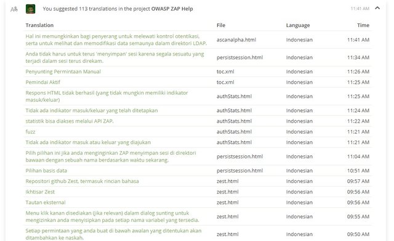Screen dimensions: 394x241
Task: Click time '09:55 AM' in zest.html row
Action: (358, 216)
